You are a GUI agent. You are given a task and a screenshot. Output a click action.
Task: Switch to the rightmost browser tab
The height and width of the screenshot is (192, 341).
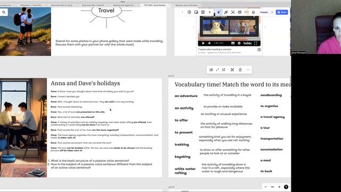point(187,5)
